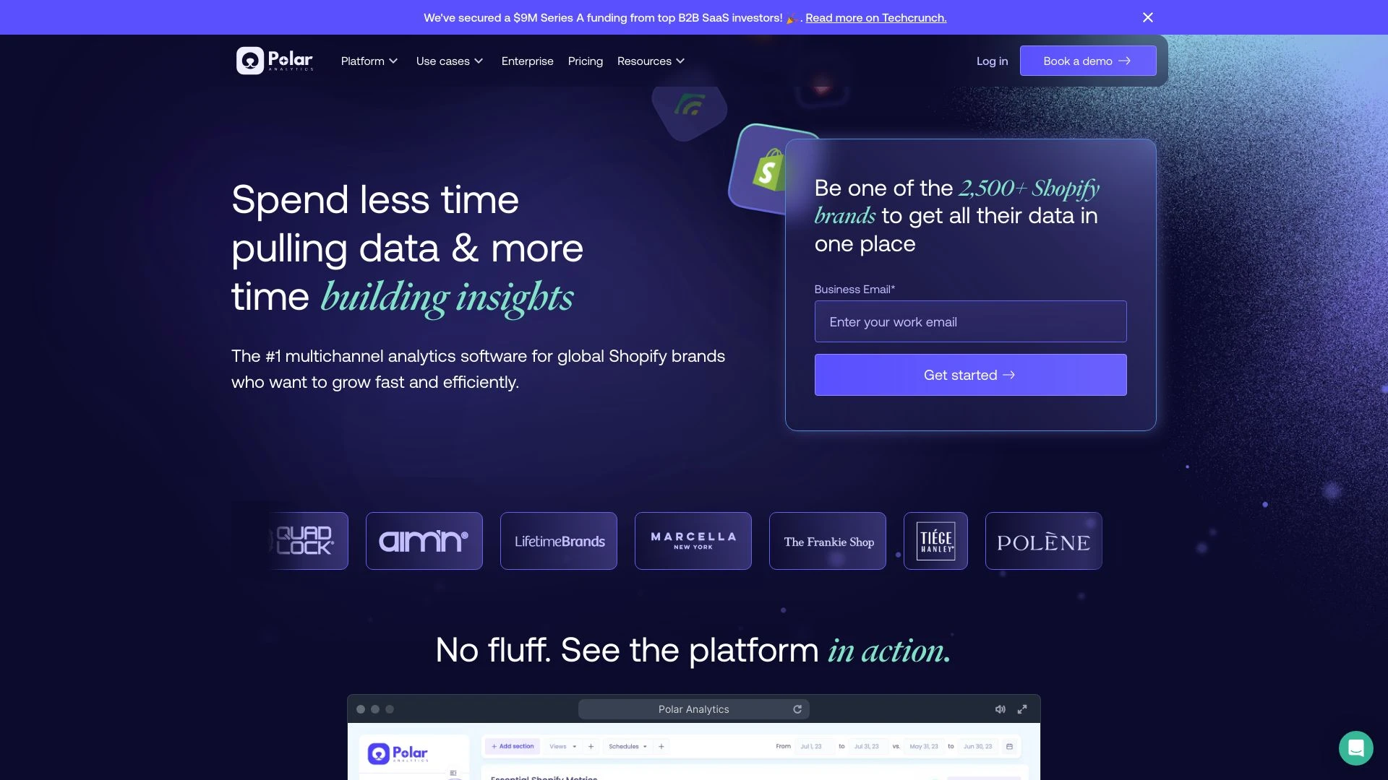Click the Log in text link

[x=991, y=60]
